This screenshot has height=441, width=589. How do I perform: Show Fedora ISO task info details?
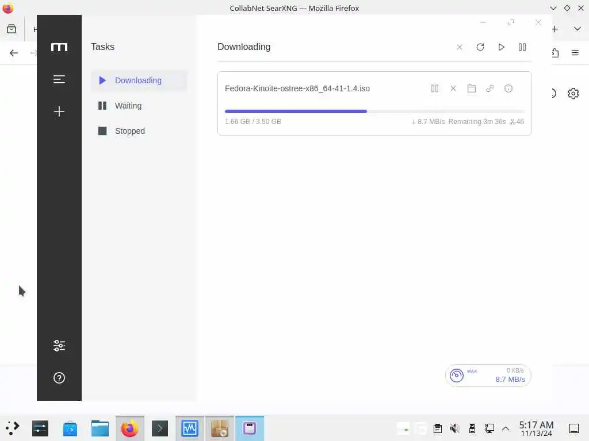point(508,88)
